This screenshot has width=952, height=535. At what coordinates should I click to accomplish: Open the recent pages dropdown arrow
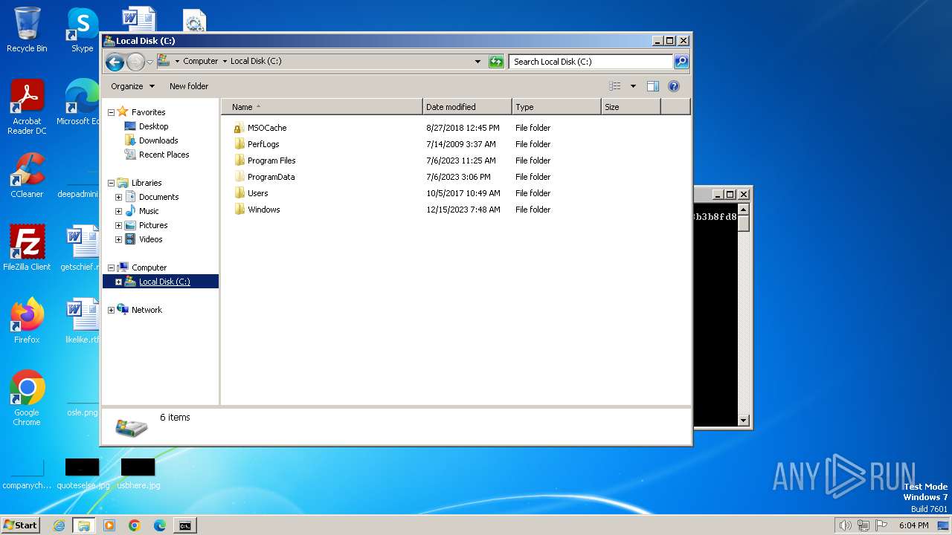click(x=149, y=62)
